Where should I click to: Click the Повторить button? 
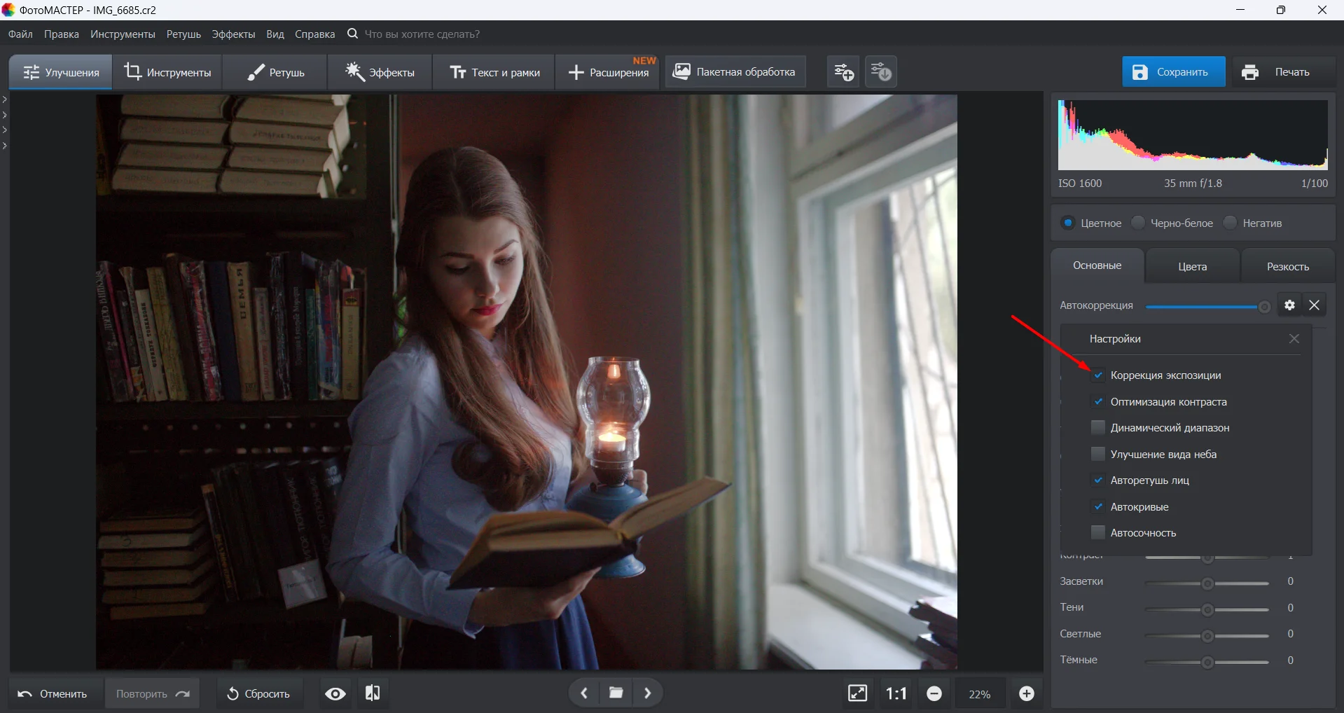click(153, 693)
